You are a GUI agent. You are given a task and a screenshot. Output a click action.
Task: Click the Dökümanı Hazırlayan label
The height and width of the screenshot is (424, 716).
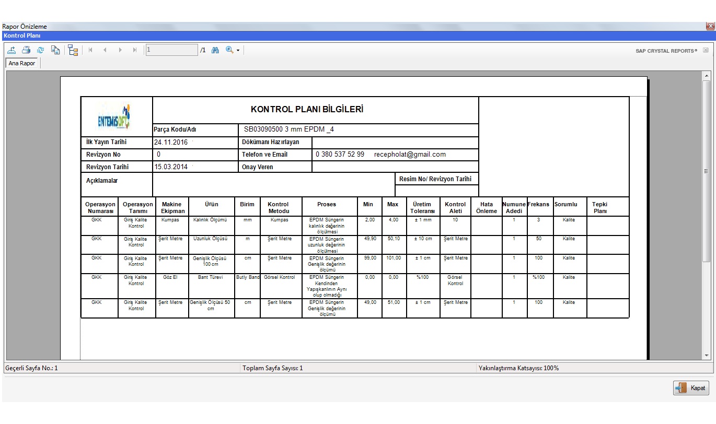pos(271,142)
